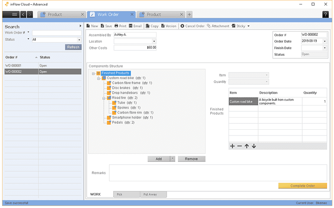Open the help question mark icon
The width and height of the screenshot is (334, 208).
point(325,15)
